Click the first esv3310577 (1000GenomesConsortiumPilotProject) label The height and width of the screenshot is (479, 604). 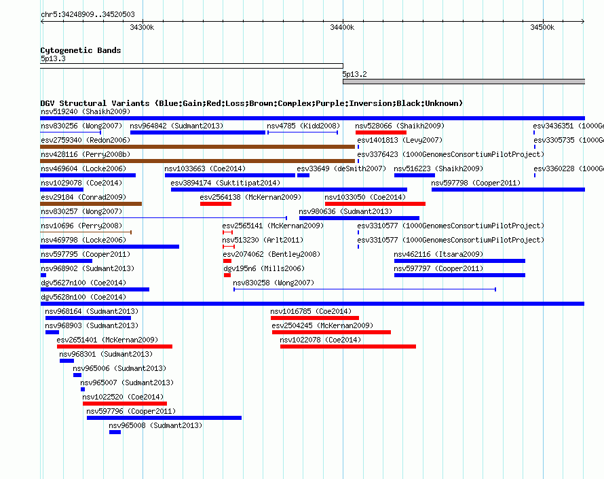click(x=451, y=226)
